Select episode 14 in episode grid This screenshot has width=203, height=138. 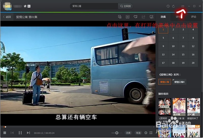tap(173, 54)
